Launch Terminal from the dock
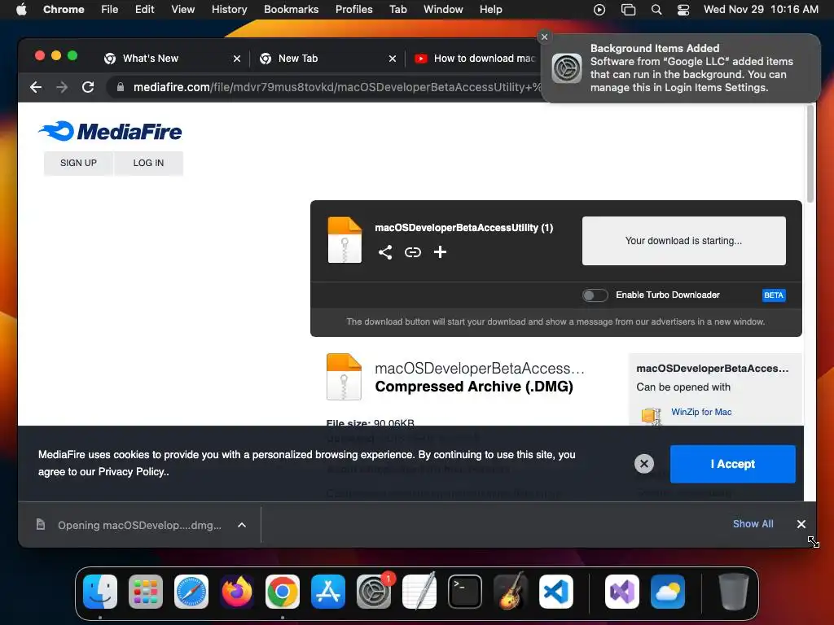The height and width of the screenshot is (625, 834). click(465, 592)
